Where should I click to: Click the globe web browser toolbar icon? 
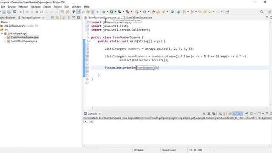pyautogui.click(x=172, y=12)
